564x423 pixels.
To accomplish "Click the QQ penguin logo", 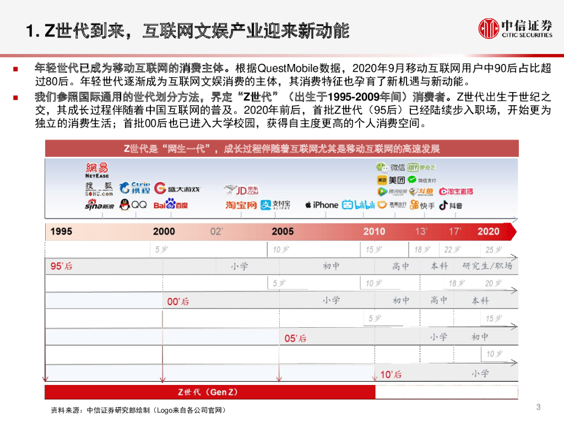I will (133, 205).
